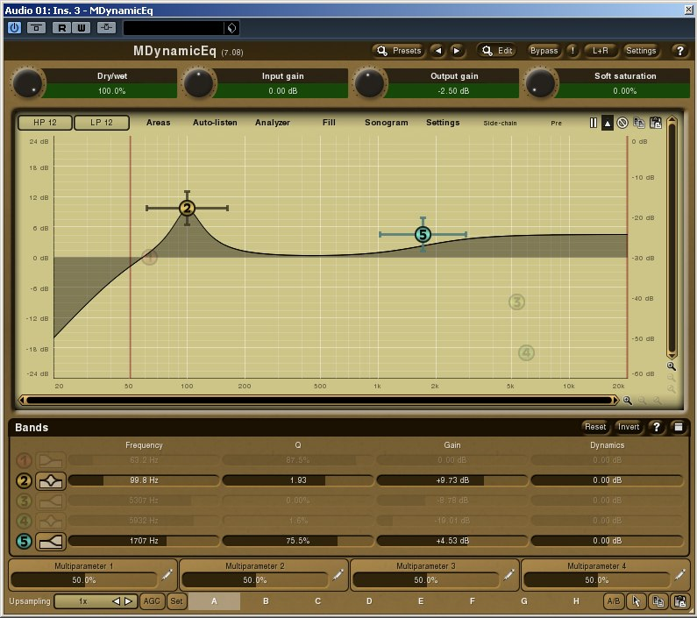This screenshot has height=618, width=697.
Task: Click the vertical zoom magnifier icon
Action: pyautogui.click(x=672, y=366)
